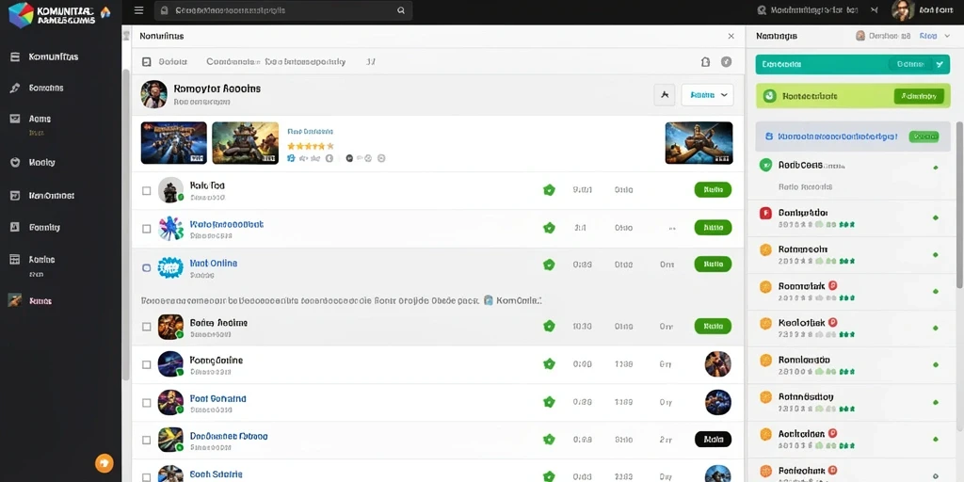Click the green button on the Mact Online row
Viewport: 964px width, 482px height.
pyautogui.click(x=713, y=265)
